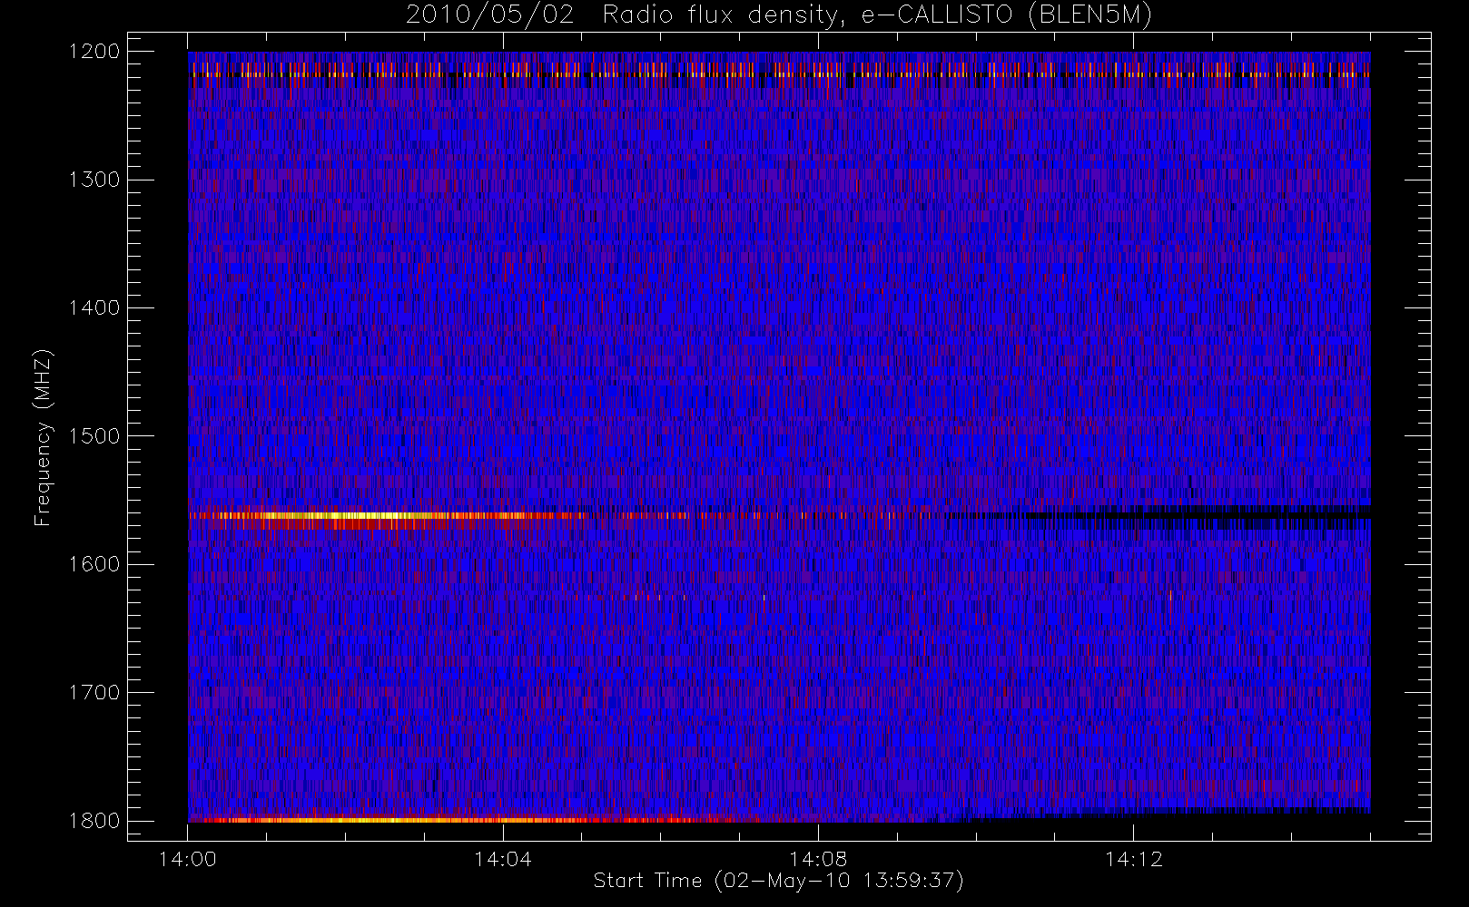The width and height of the screenshot is (1469, 907).
Task: Click the 'Start Time (02-May-10 13:59:37)' label
Action: [x=778, y=881]
